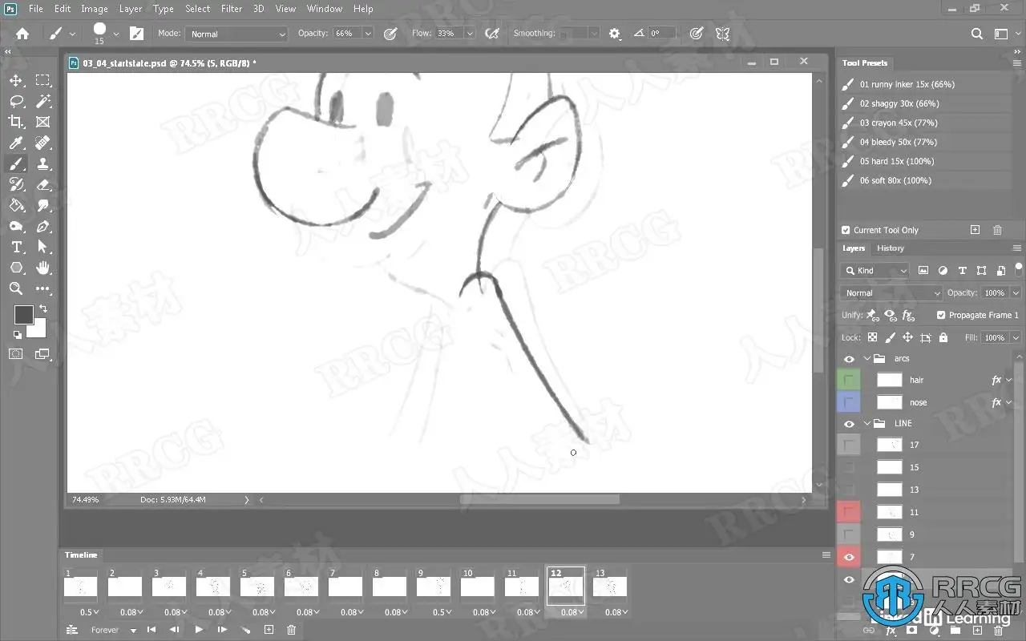This screenshot has width=1026, height=641.
Task: Select the Move tool
Action: click(x=16, y=80)
